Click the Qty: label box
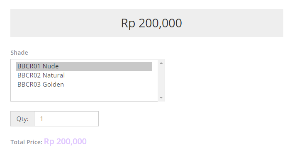The width and height of the screenshot is (302, 155). click(x=22, y=119)
